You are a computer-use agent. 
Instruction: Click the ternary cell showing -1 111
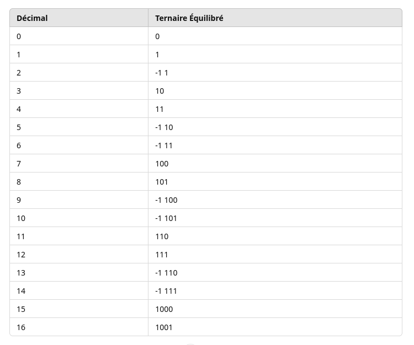coord(275,290)
